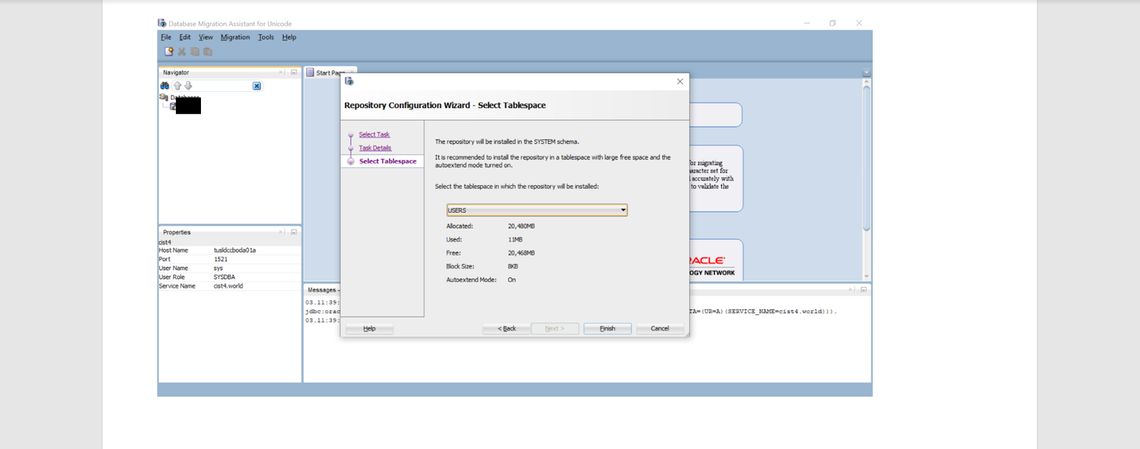This screenshot has height=449, width=1140.
Task: Go to the Select Task wizard step
Action: tap(374, 134)
